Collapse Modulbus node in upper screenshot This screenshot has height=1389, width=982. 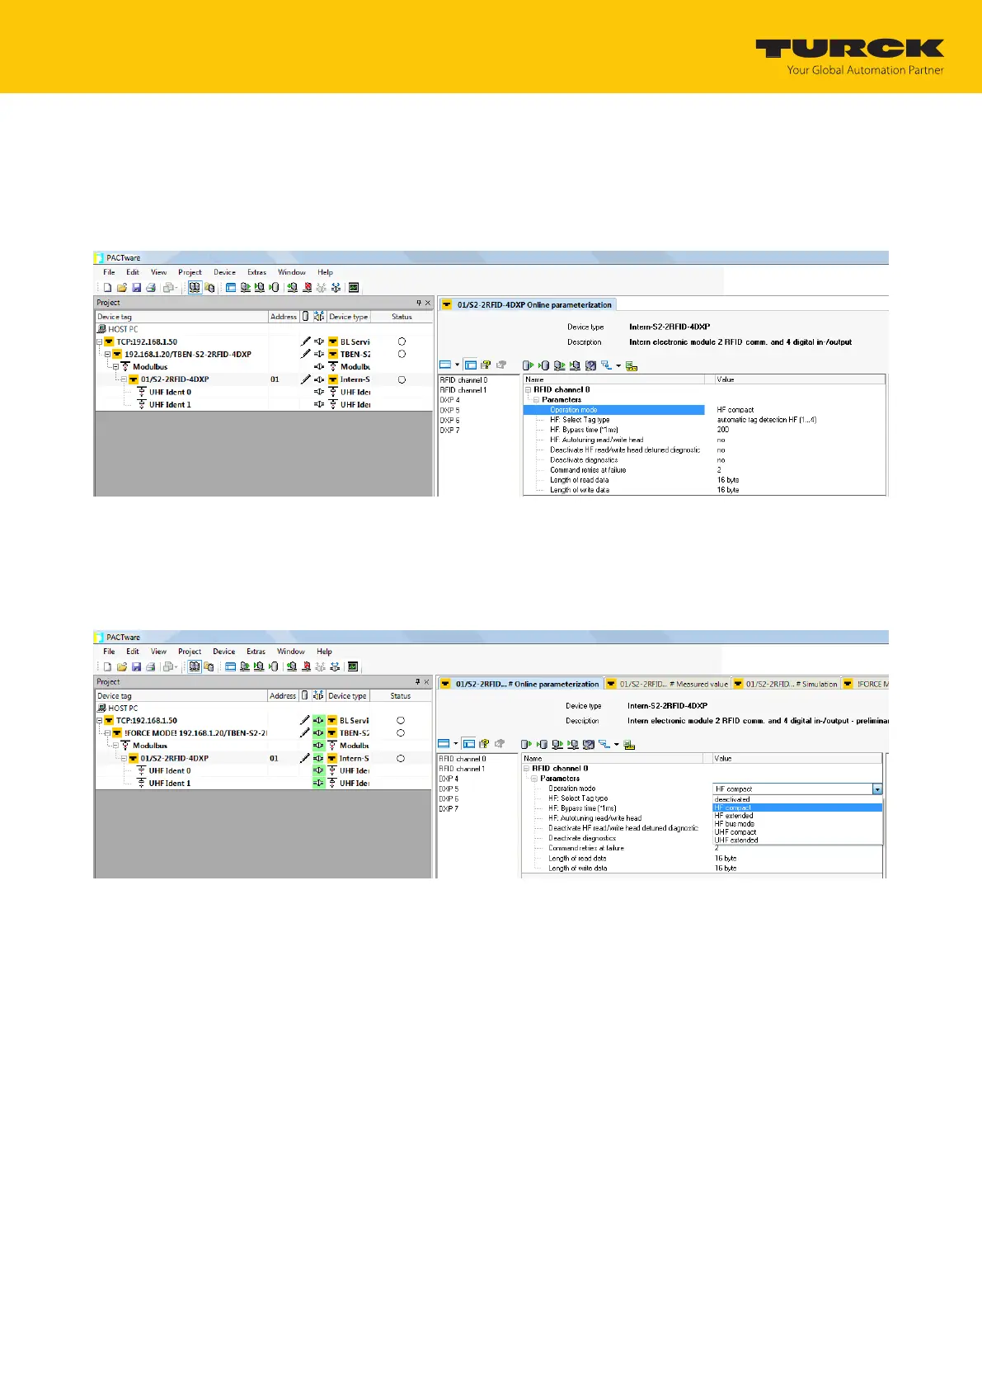[x=115, y=366]
